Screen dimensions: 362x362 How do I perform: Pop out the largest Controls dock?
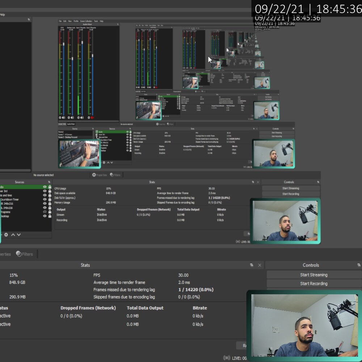tap(359, 265)
